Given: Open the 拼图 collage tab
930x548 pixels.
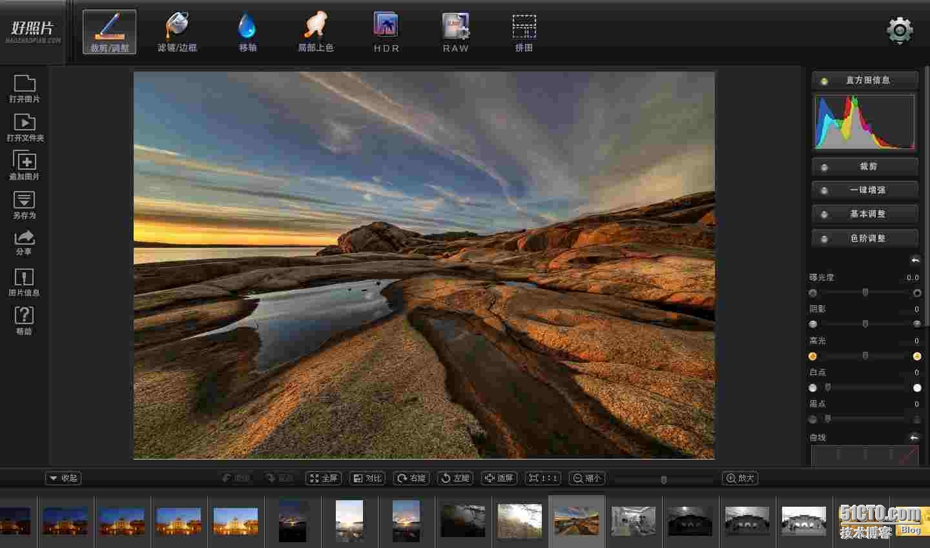Looking at the screenshot, I should pyautogui.click(x=524, y=32).
